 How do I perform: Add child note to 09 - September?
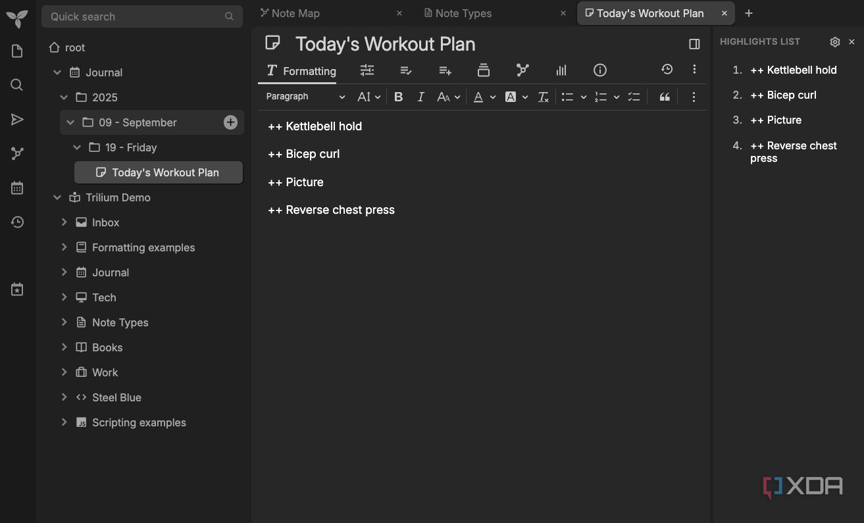pos(230,122)
